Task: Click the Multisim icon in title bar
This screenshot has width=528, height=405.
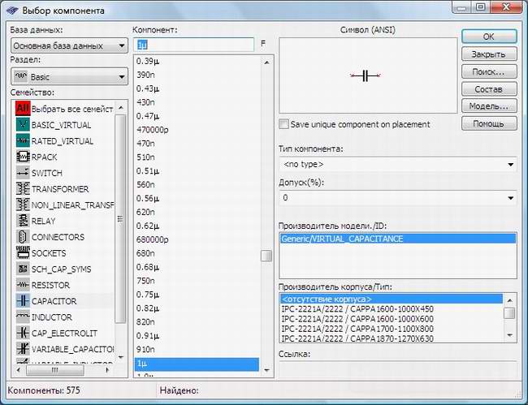Action: [x=12, y=11]
